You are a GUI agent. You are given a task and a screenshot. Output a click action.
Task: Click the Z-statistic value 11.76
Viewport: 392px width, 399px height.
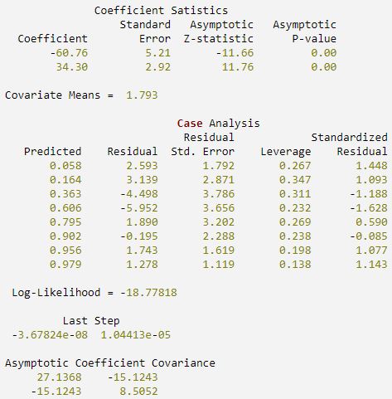[238, 67]
